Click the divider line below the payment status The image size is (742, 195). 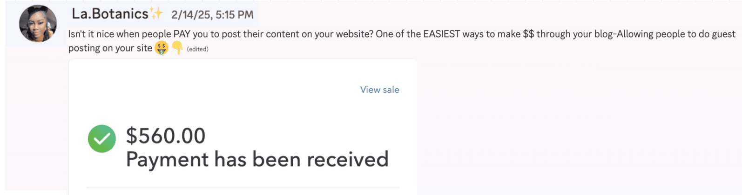pyautogui.click(x=243, y=188)
